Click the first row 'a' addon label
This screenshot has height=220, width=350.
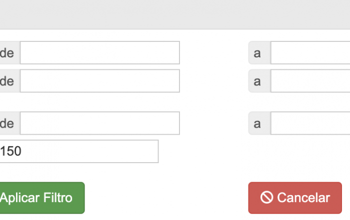tap(259, 52)
